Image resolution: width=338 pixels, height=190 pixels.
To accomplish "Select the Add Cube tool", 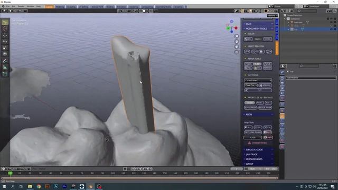I will (x=5, y=74).
